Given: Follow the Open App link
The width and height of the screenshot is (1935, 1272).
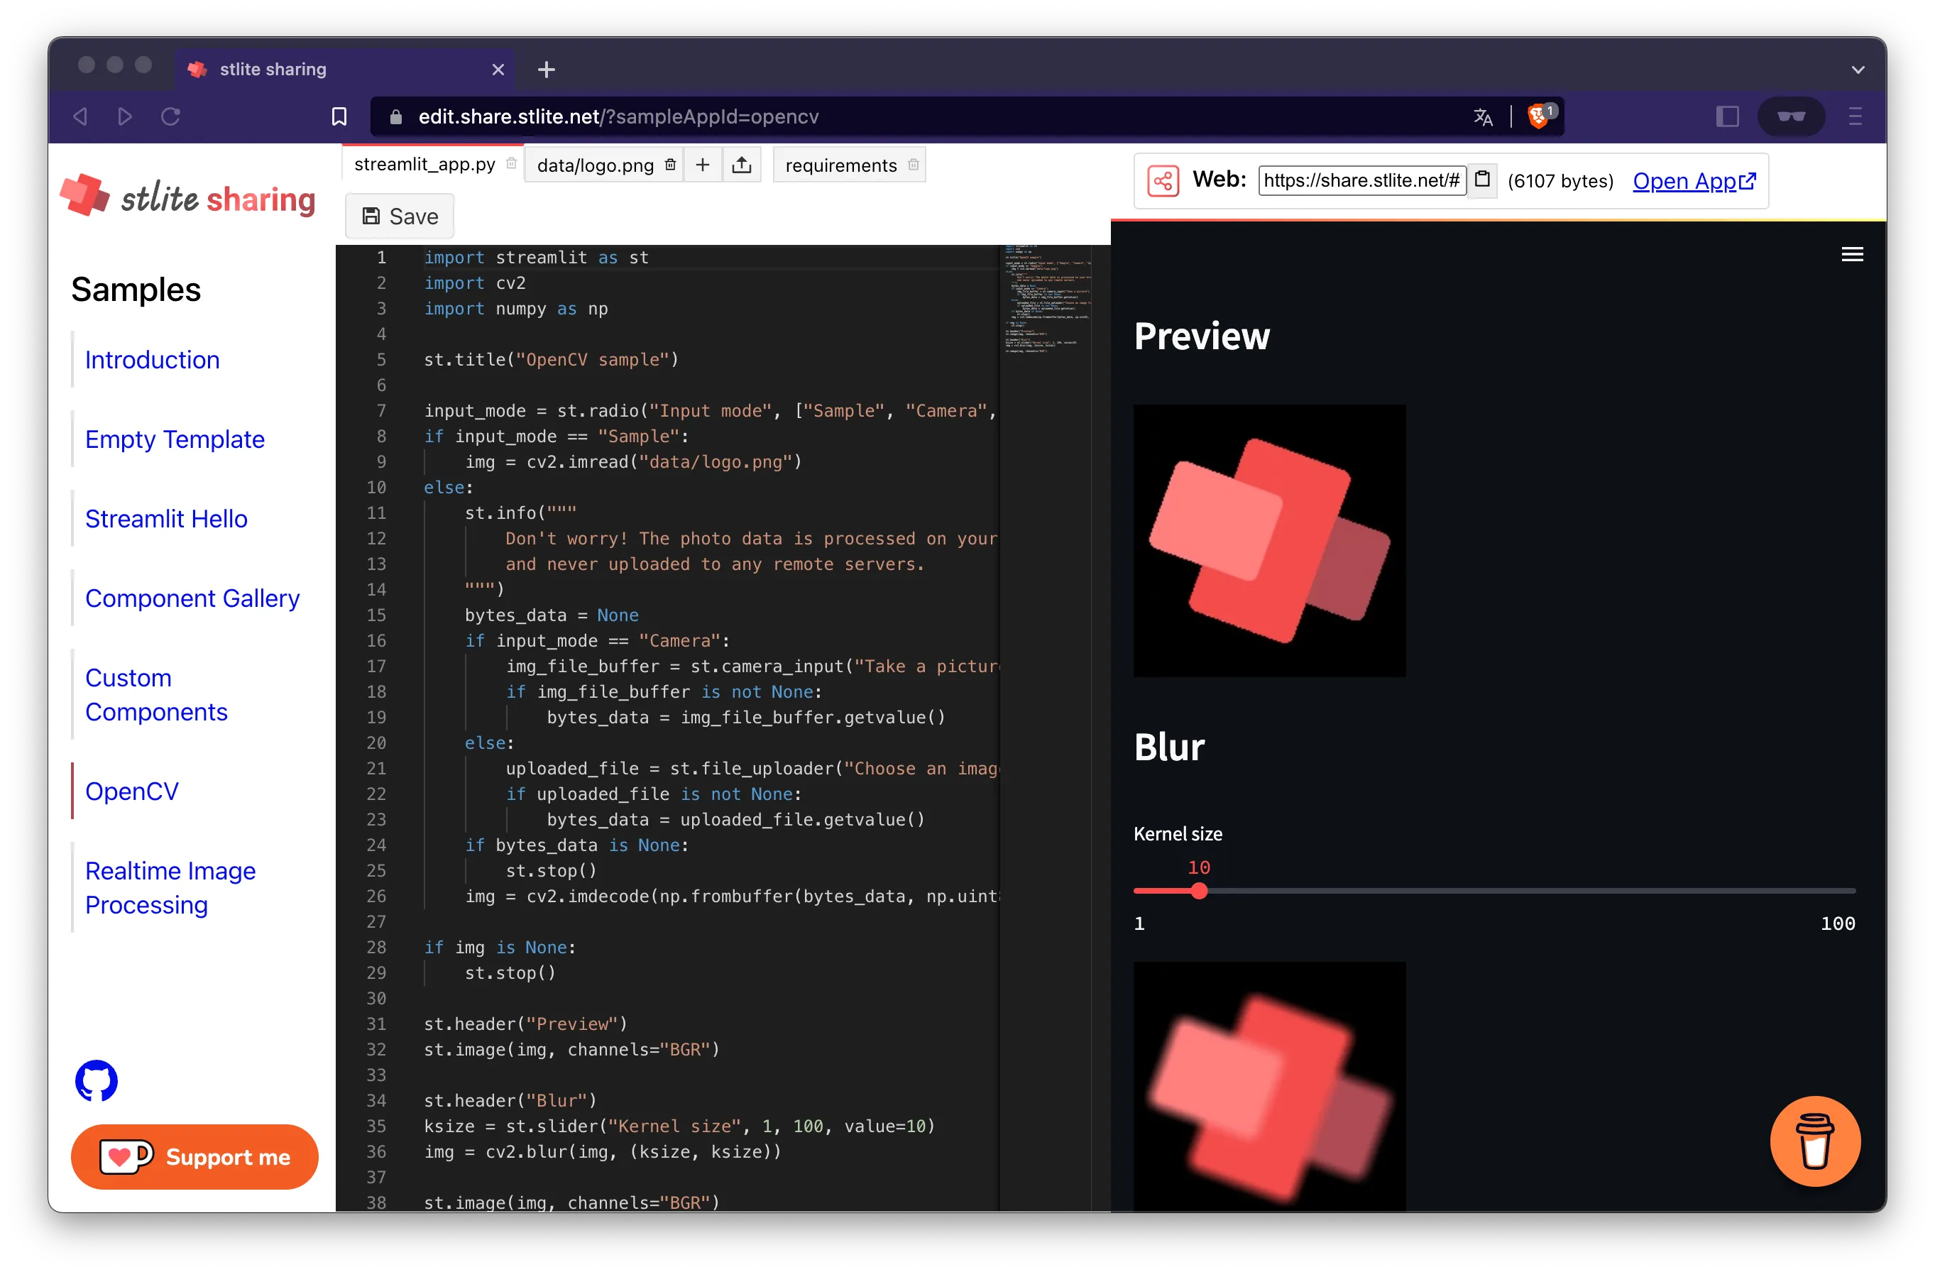Looking at the screenshot, I should point(1694,180).
